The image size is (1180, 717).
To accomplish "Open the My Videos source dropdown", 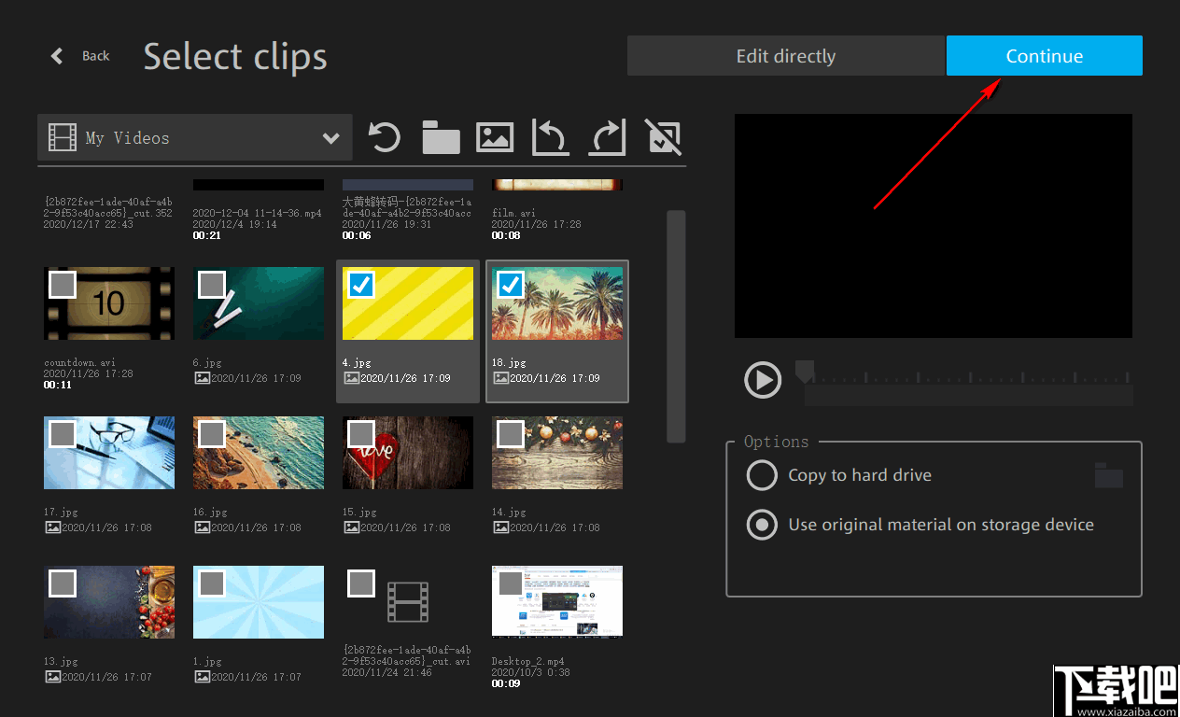I will point(331,137).
